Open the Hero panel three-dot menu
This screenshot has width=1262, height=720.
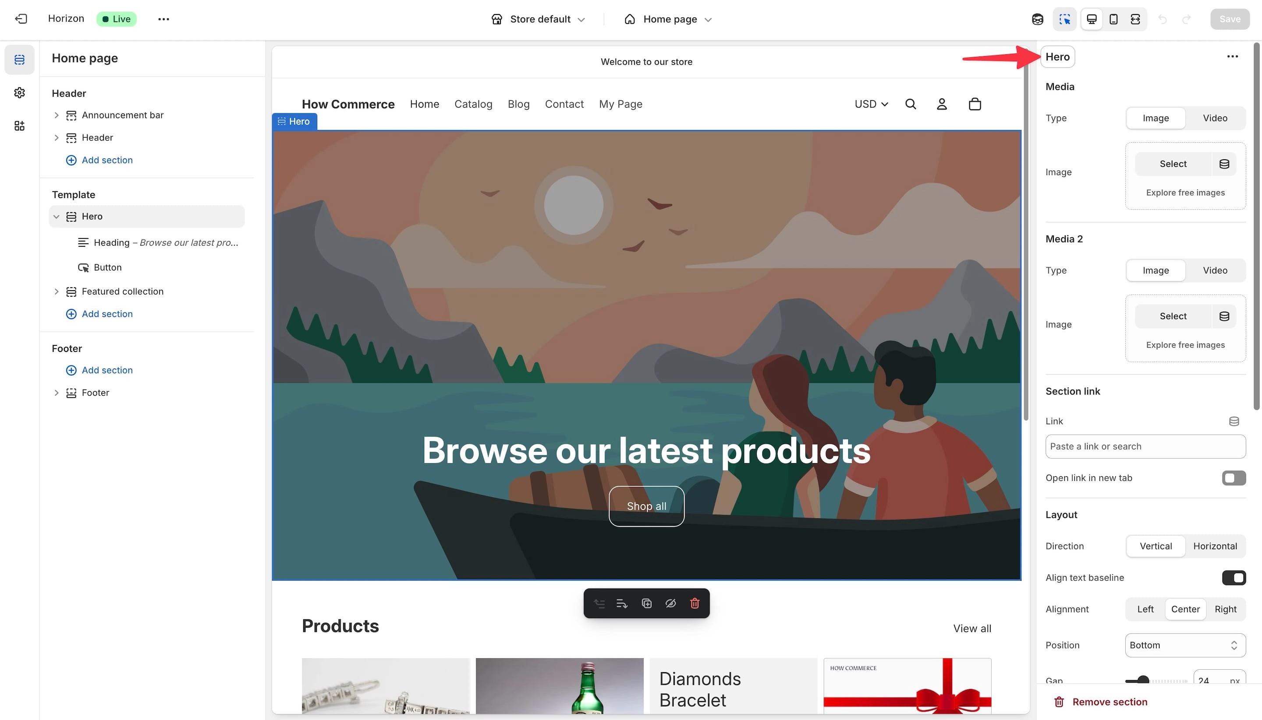pyautogui.click(x=1232, y=56)
